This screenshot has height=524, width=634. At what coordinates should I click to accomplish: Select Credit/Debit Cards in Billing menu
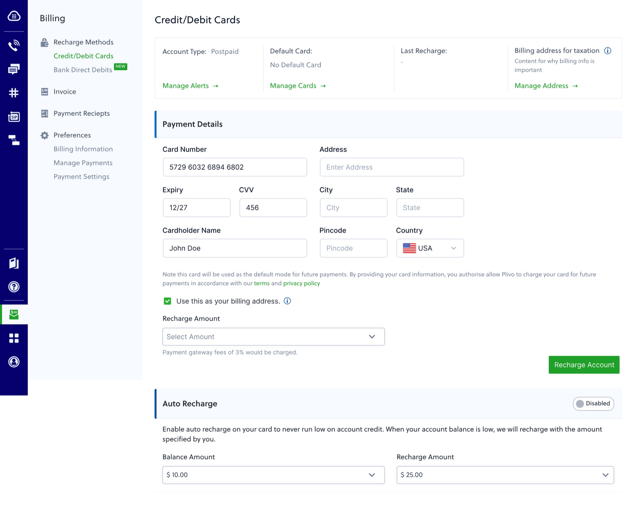(83, 56)
